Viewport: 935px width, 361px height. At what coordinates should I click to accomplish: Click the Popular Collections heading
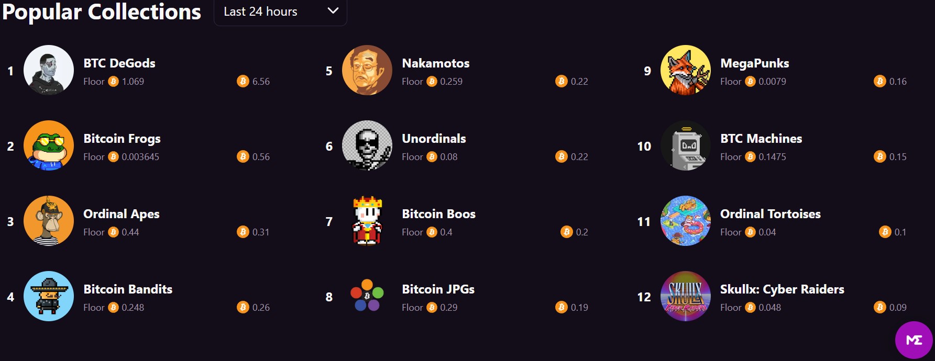pos(102,12)
